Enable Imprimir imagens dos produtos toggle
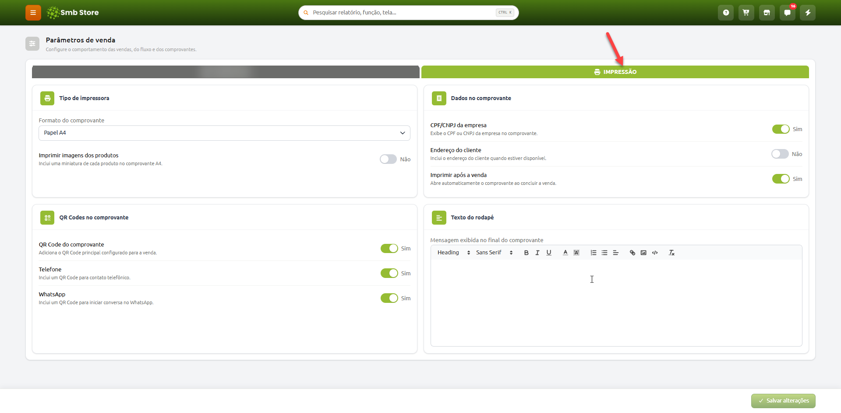The height and width of the screenshot is (413, 841). tap(388, 159)
